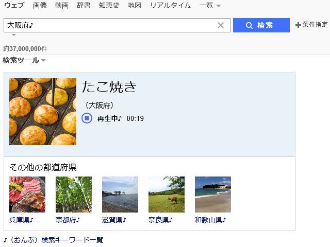Click the 京都府♪ link
Viewport: 330px width, 247px height.
coord(68,220)
